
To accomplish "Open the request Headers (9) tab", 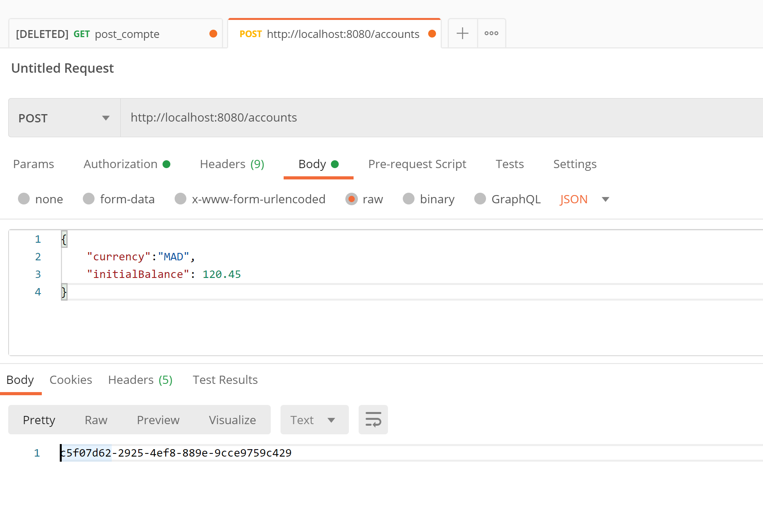I will point(232,164).
